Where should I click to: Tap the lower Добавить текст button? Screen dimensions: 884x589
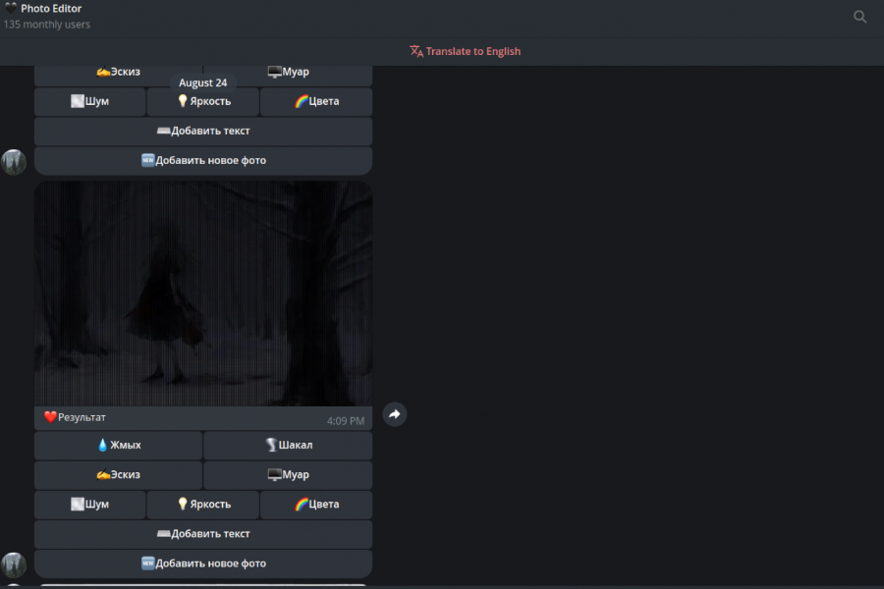tap(203, 534)
